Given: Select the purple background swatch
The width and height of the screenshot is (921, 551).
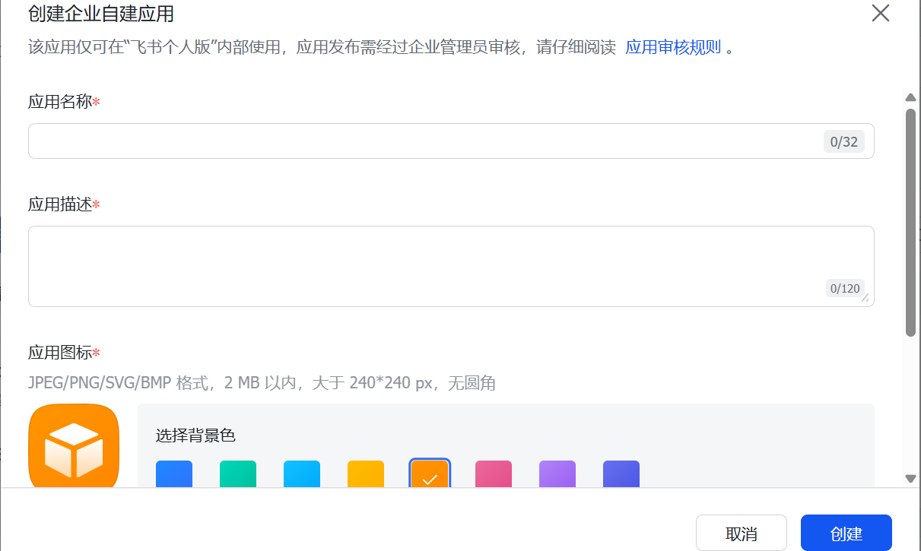Looking at the screenshot, I should pyautogui.click(x=557, y=474).
